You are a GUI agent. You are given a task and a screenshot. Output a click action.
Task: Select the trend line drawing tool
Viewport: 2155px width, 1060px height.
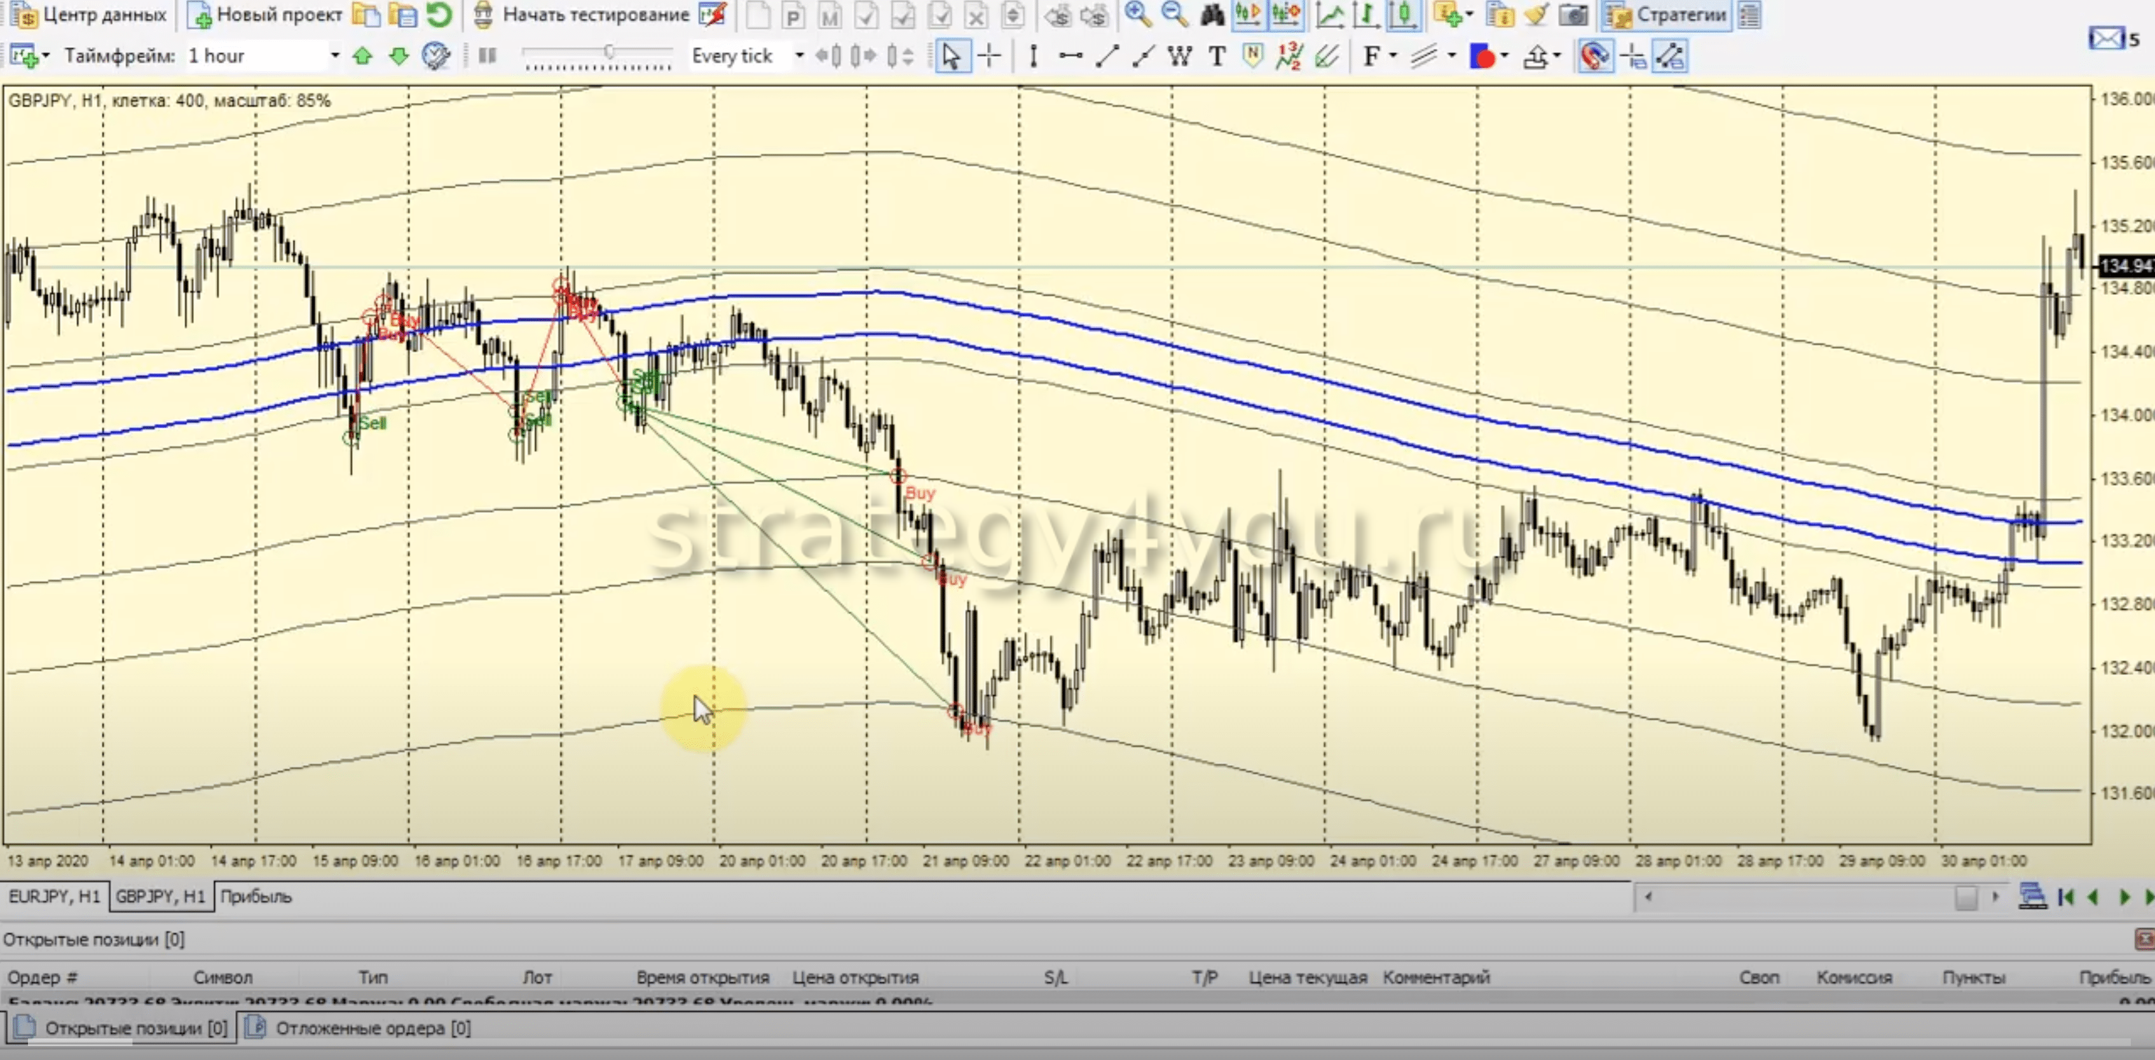(1107, 56)
